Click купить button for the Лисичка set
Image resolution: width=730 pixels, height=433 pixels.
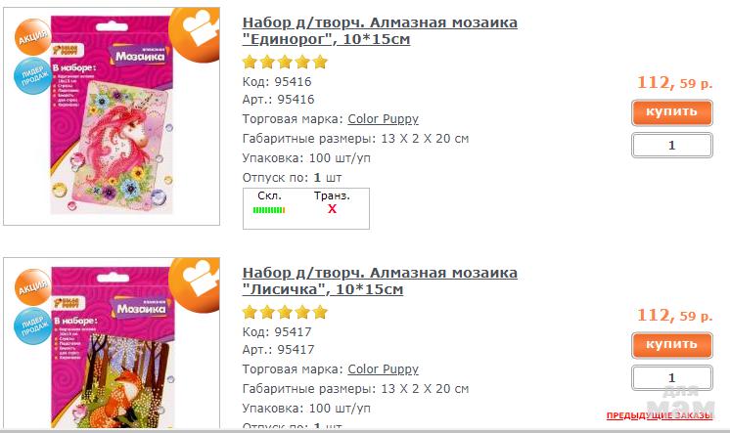[672, 345]
